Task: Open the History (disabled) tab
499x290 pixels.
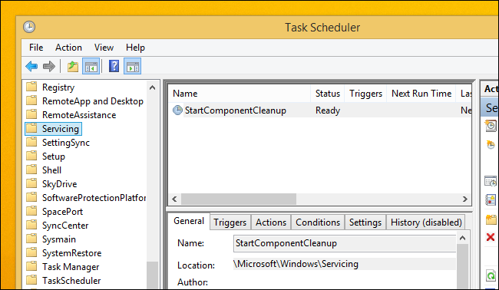Action: pos(426,222)
